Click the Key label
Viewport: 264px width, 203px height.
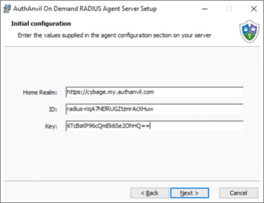tap(51, 126)
